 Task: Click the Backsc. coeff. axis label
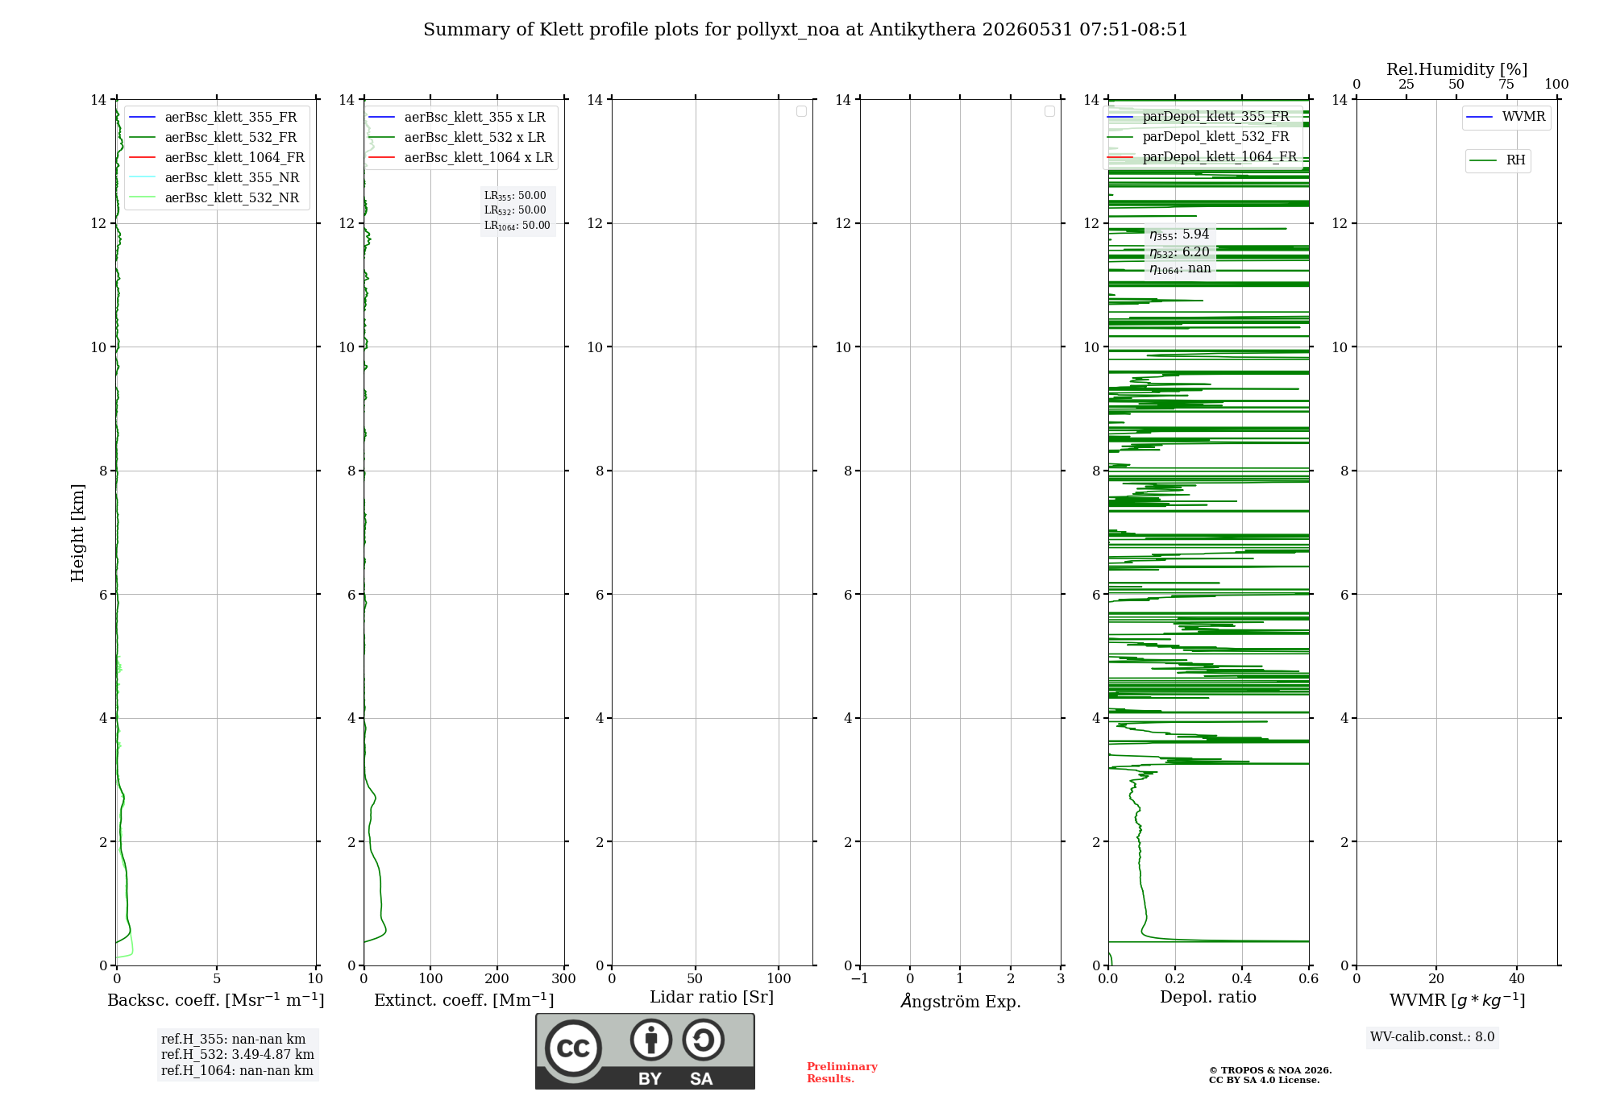[x=216, y=1000]
